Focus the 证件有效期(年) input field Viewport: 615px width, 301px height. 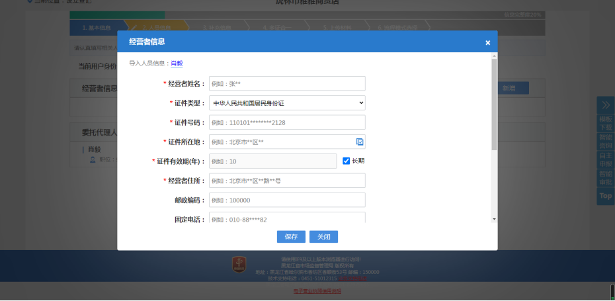point(272,161)
